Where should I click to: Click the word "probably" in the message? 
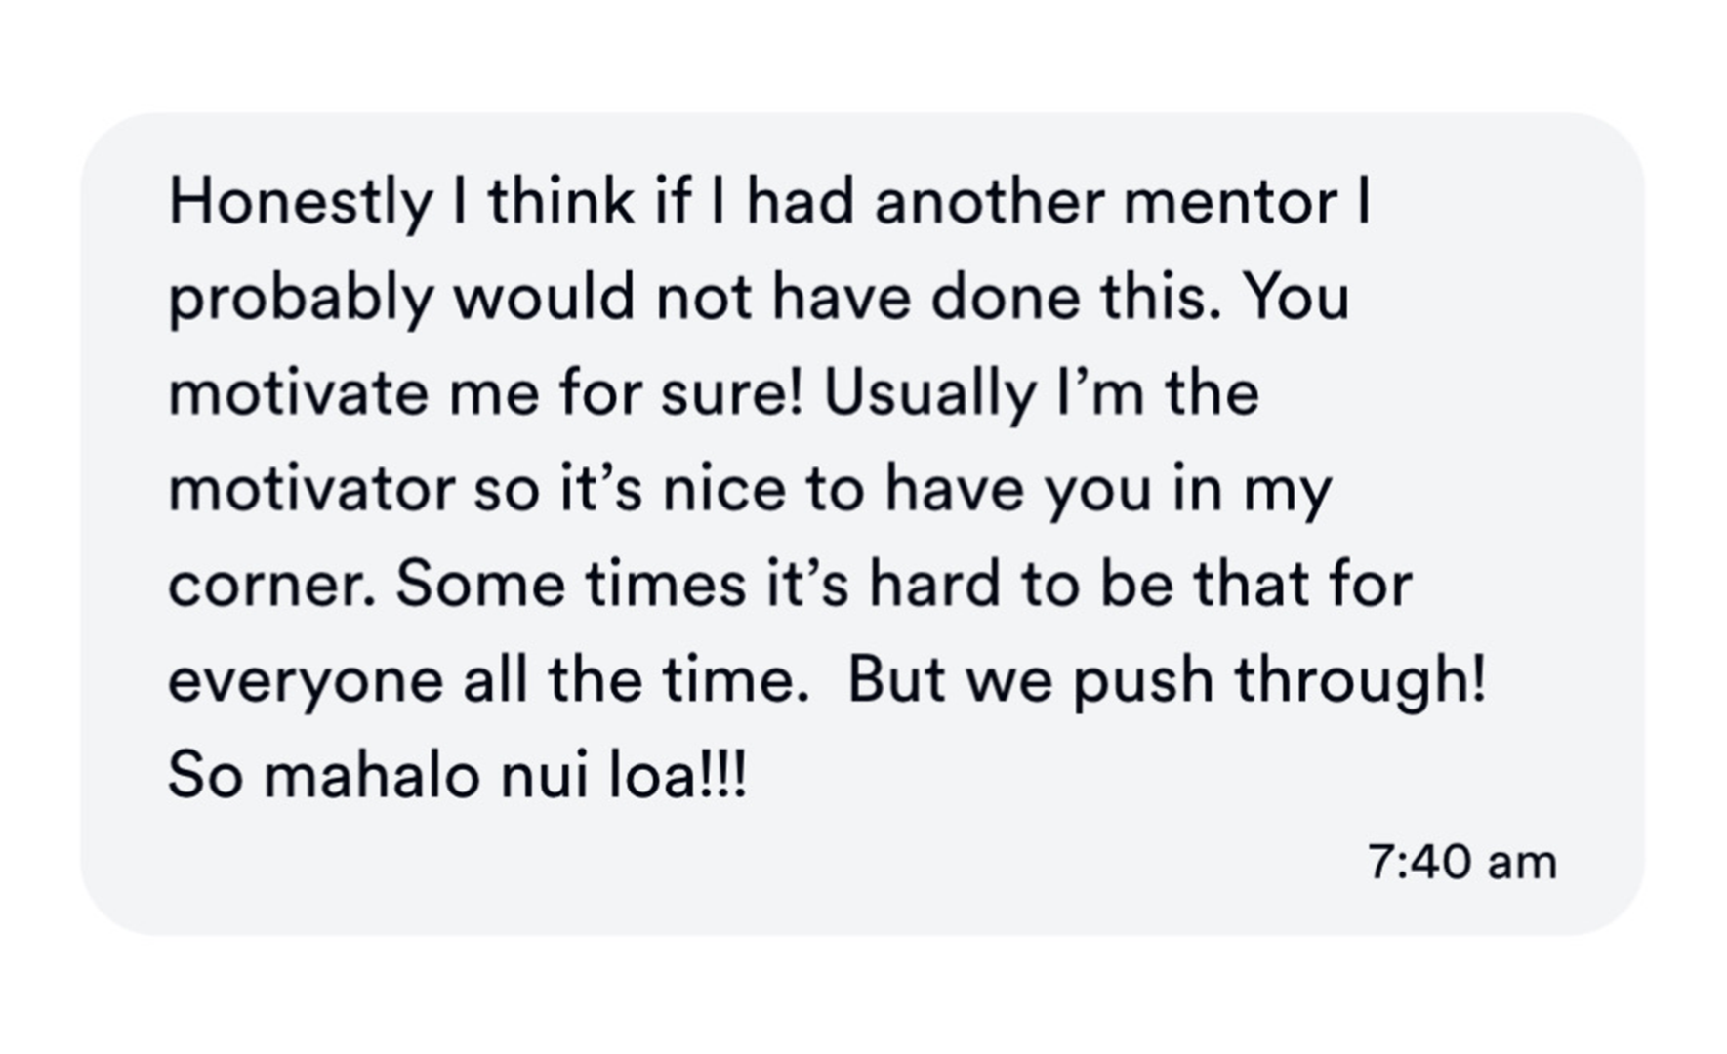pos(301,299)
